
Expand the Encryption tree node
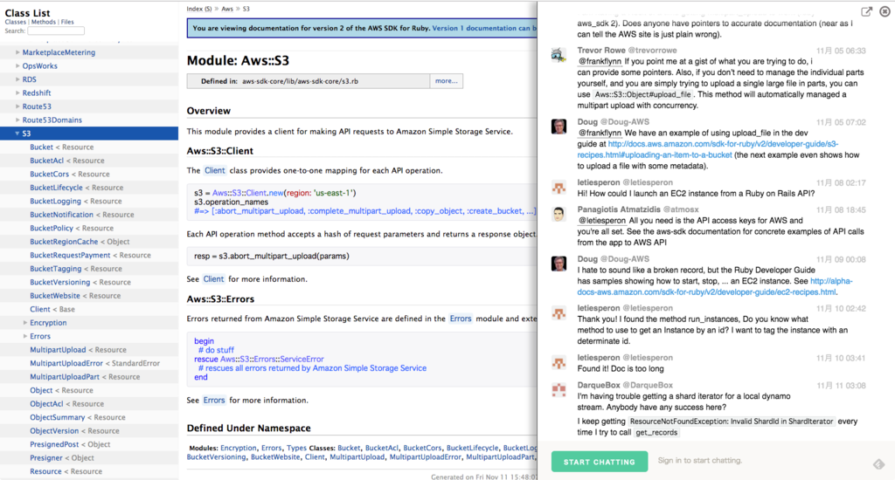point(25,323)
